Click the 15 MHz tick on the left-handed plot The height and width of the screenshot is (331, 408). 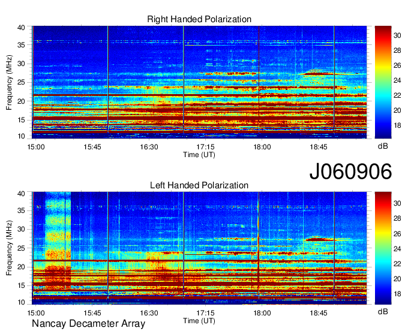pos(21,286)
